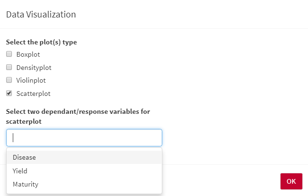Uncheck the Scatterplot checkbox
Screen dimensions: 308x196
(x=9, y=94)
